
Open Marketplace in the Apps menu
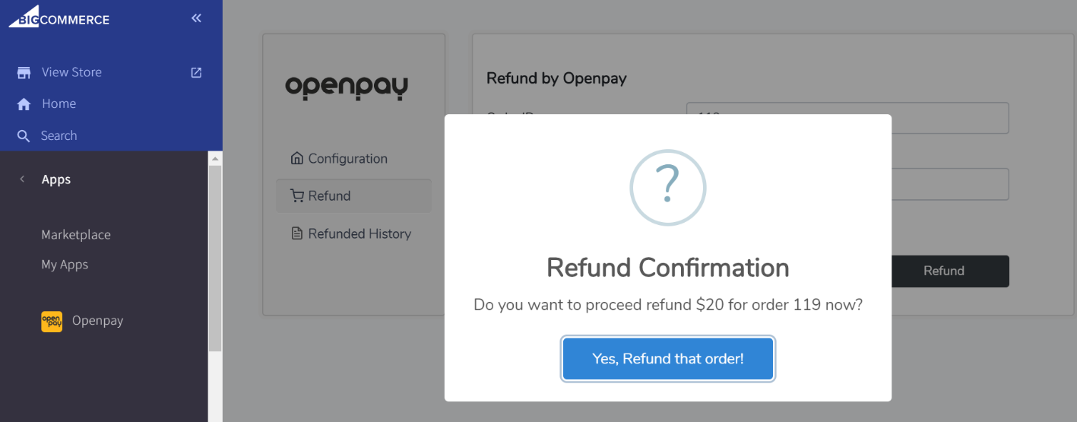pyautogui.click(x=76, y=234)
